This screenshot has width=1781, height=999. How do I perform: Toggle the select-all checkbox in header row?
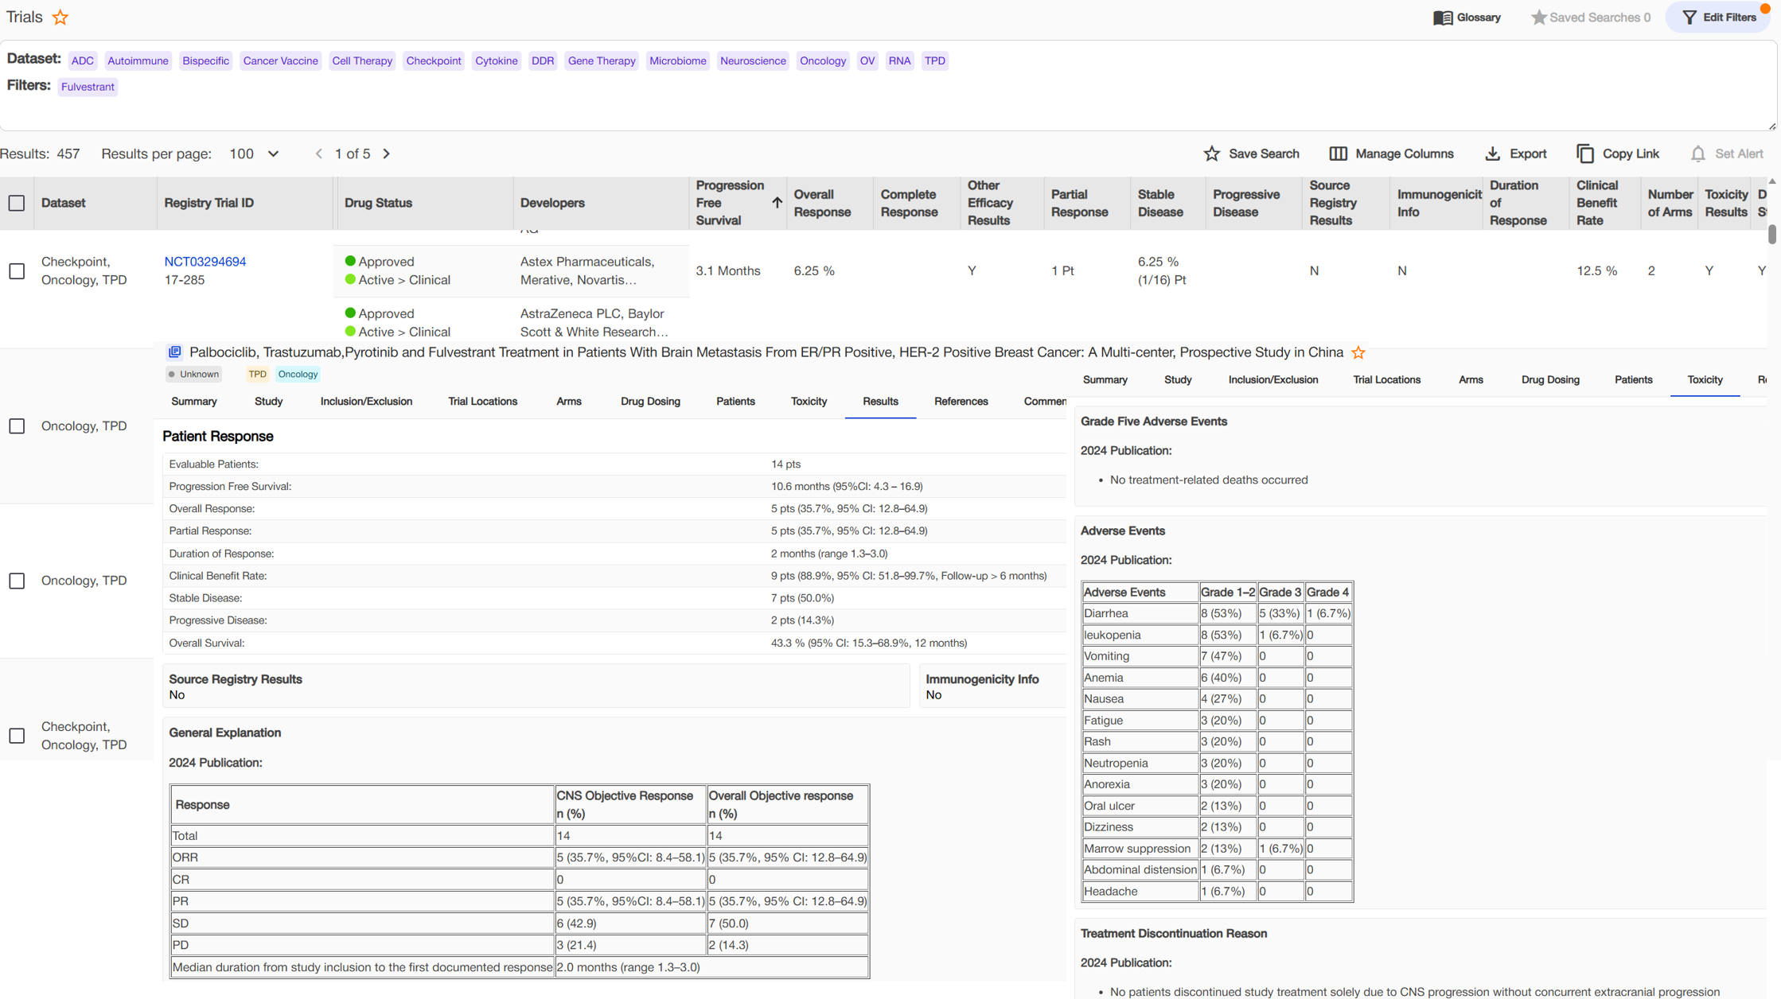(17, 203)
